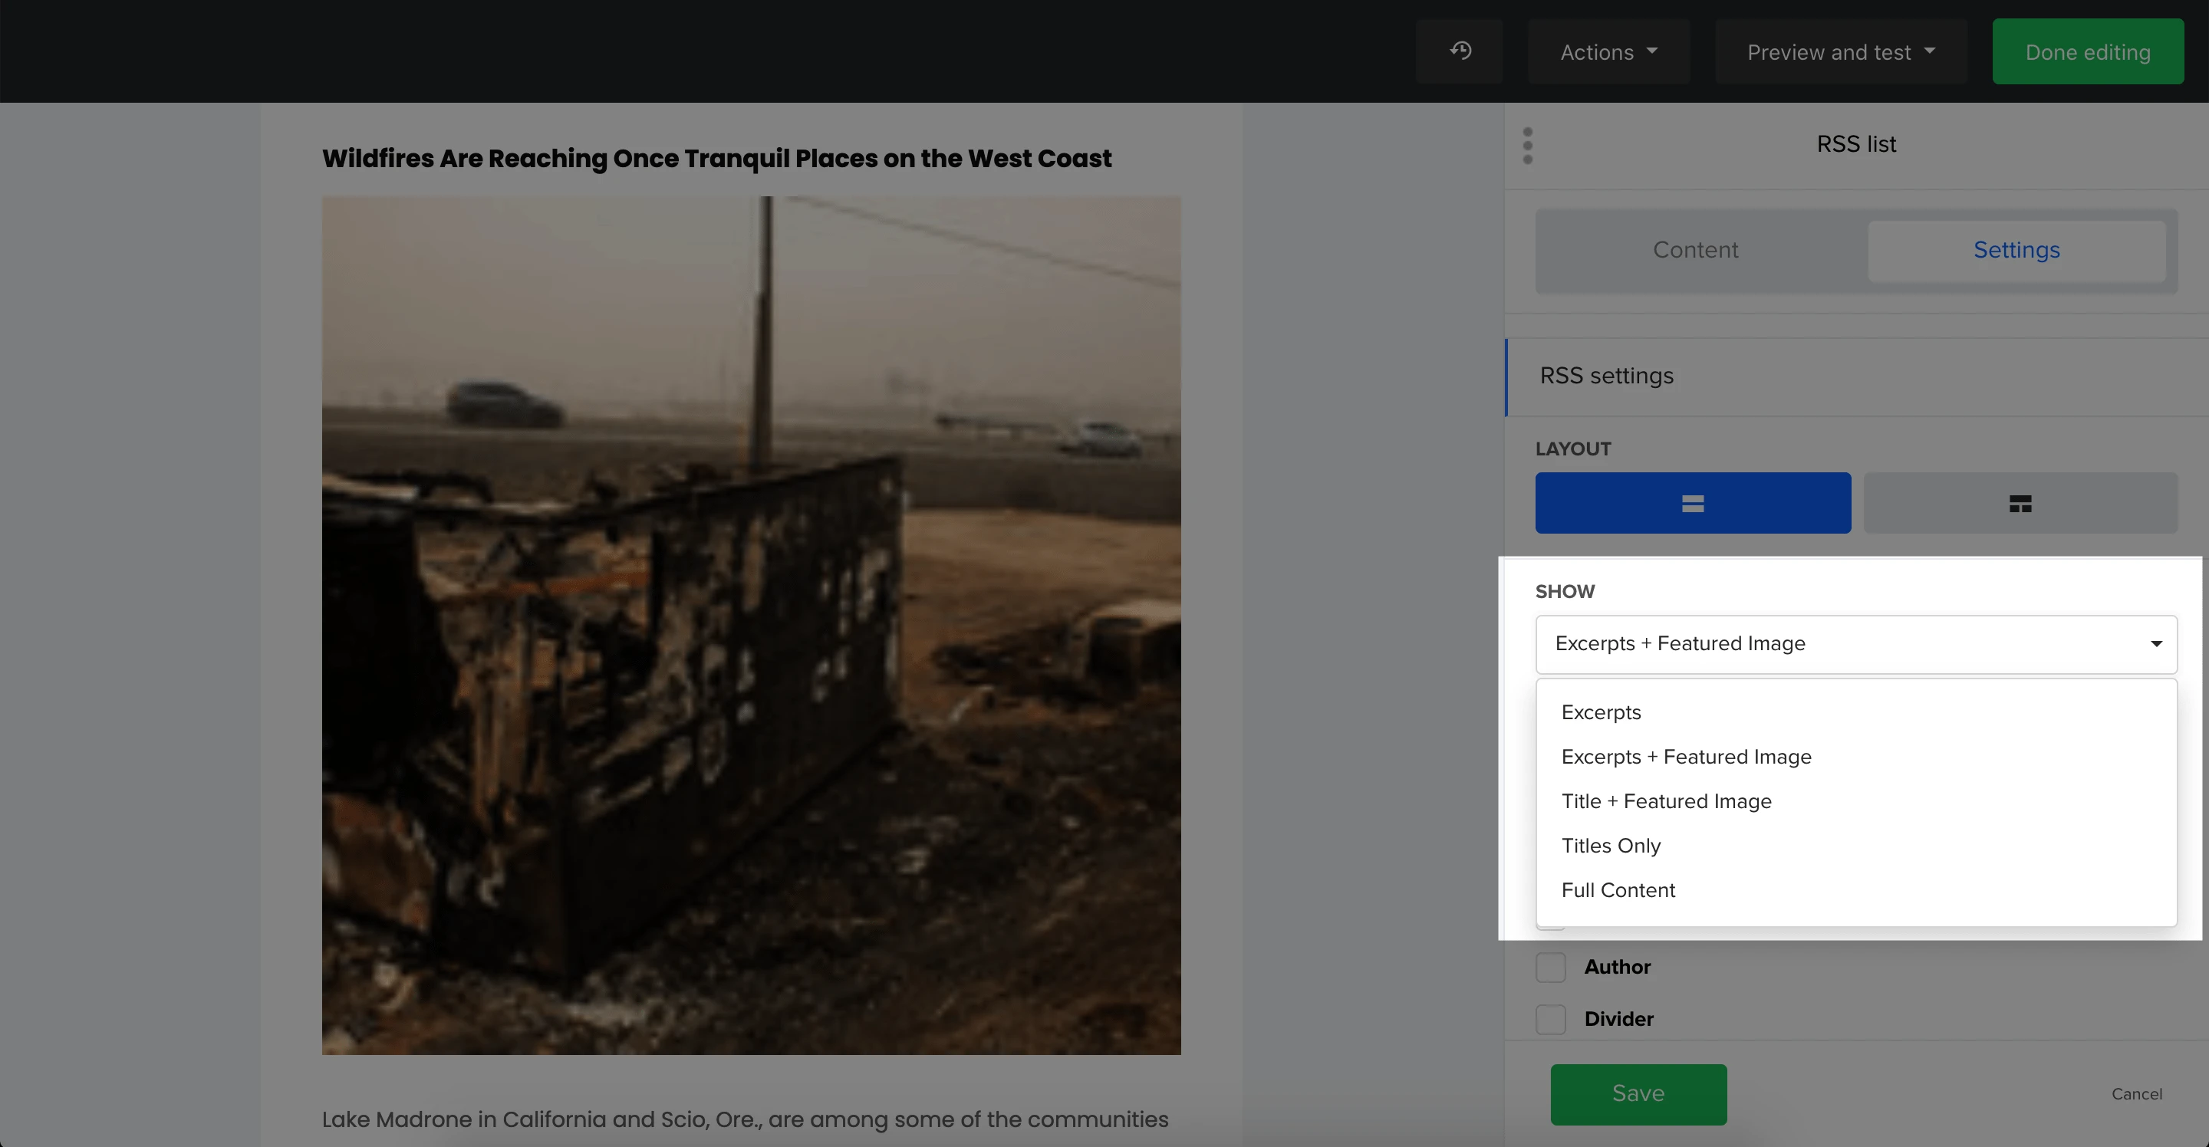
Task: Switch to the Settings tab
Action: [x=2016, y=250]
